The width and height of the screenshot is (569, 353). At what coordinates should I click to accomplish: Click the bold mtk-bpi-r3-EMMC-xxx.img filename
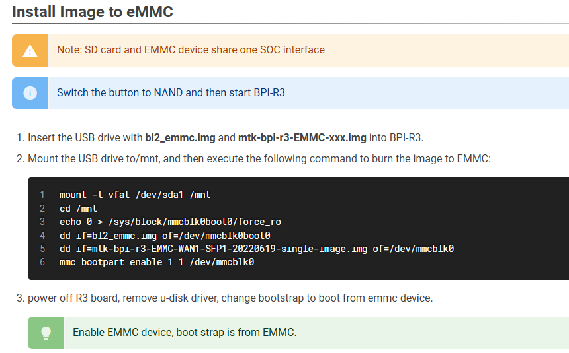[302, 138]
